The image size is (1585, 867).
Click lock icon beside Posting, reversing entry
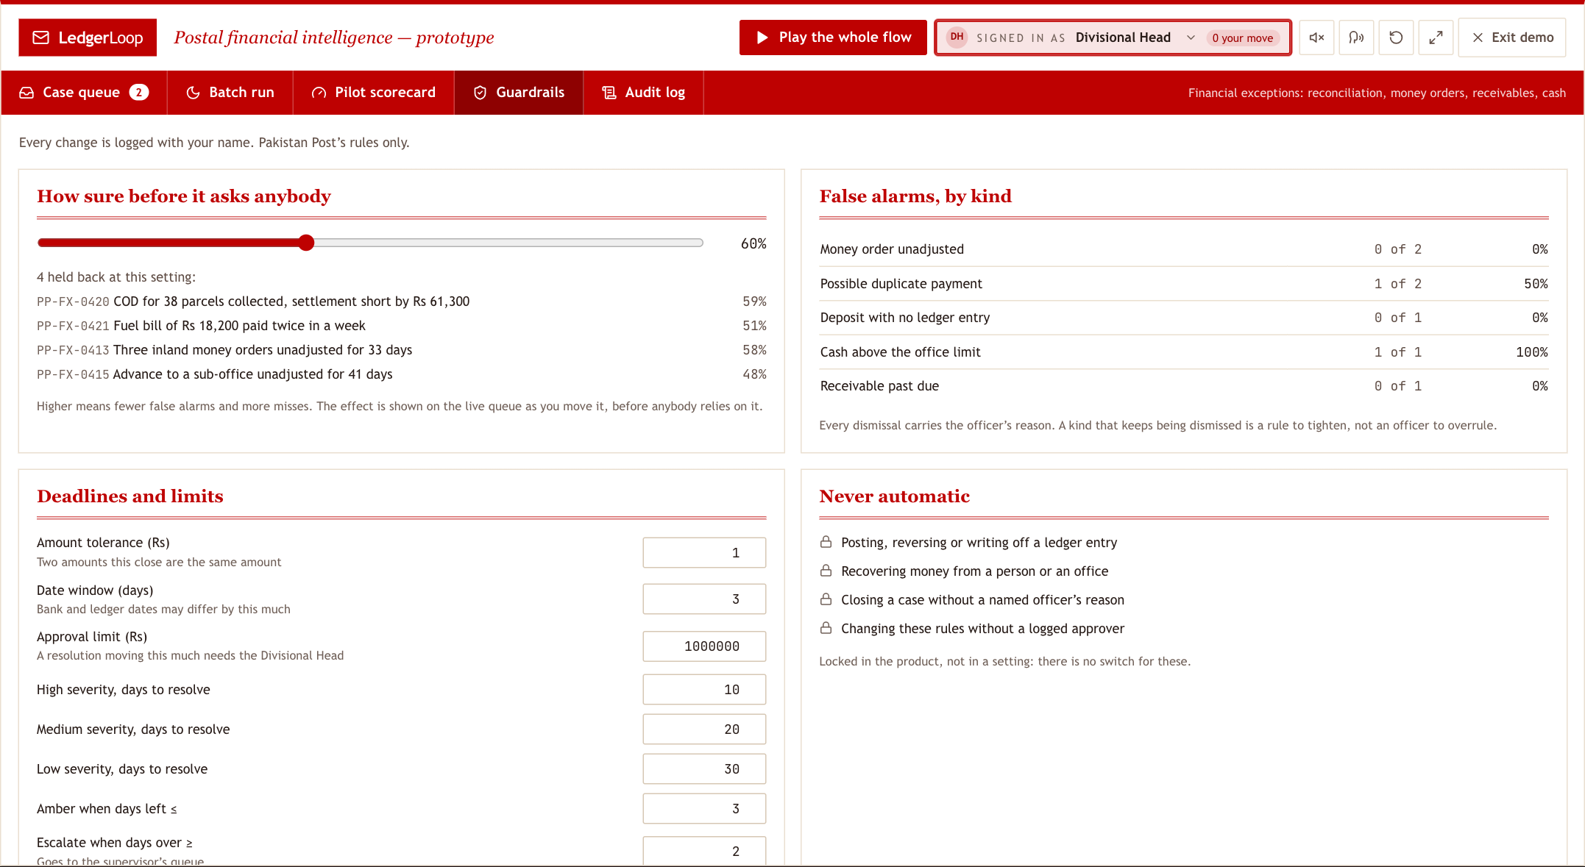pos(826,542)
